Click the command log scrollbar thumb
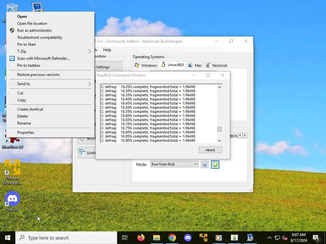Image resolution: width=326 pixels, height=244 pixels. coord(219,129)
